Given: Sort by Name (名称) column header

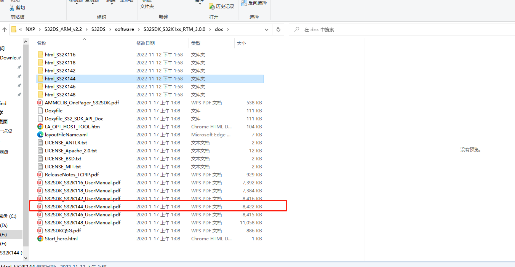Looking at the screenshot, I should [x=42, y=43].
